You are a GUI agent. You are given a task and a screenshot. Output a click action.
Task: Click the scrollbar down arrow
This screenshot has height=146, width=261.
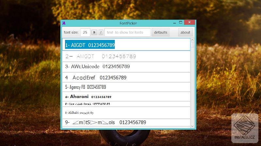click(x=192, y=126)
